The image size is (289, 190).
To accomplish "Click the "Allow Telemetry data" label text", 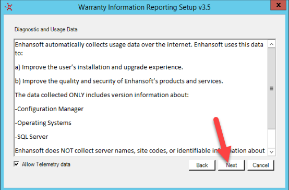I will [x=46, y=164].
